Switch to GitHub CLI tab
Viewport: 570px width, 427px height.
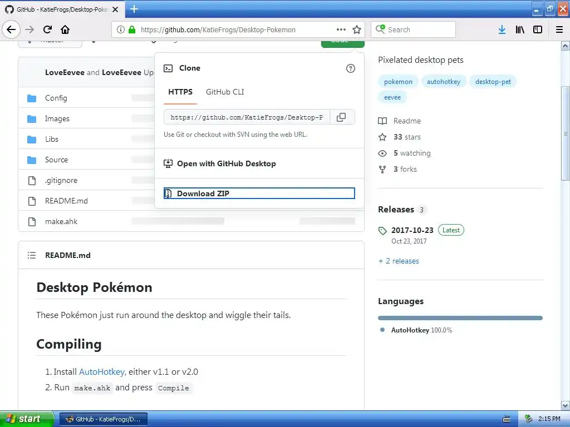(x=225, y=92)
